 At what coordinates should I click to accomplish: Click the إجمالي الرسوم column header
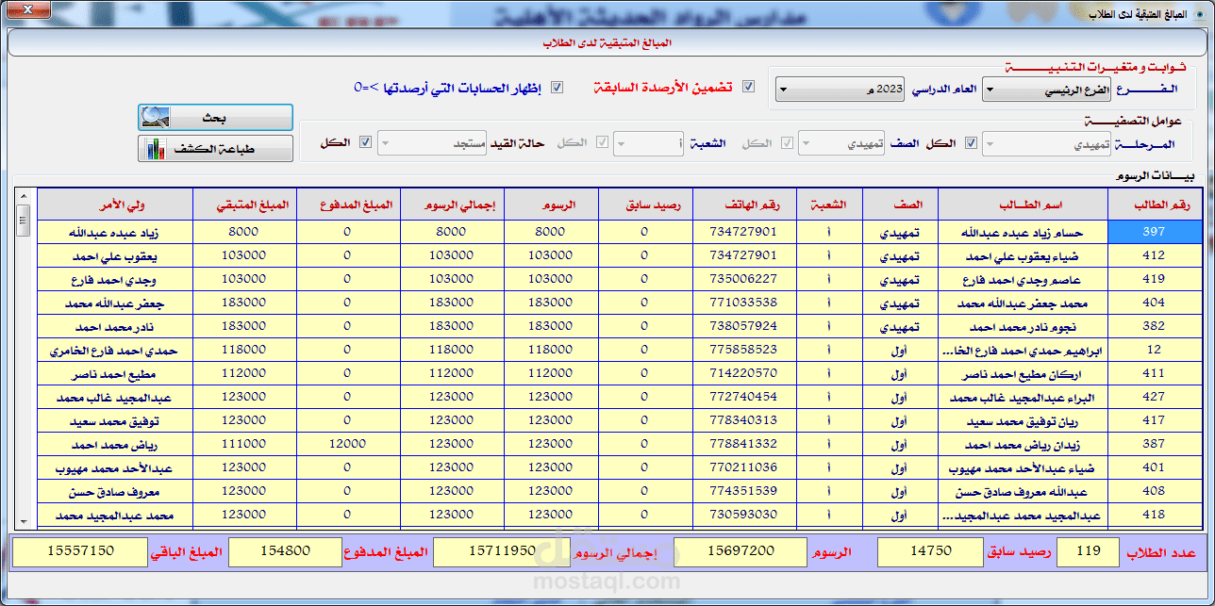point(452,205)
